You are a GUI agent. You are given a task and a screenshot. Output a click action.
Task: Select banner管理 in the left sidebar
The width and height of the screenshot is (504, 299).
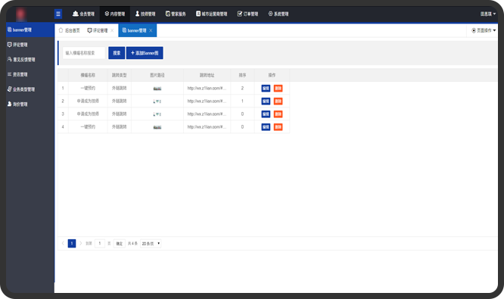point(30,30)
